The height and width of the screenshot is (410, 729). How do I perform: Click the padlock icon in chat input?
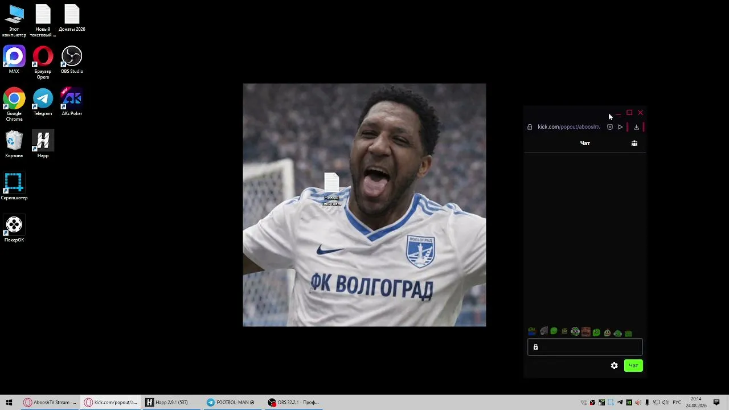point(535,347)
